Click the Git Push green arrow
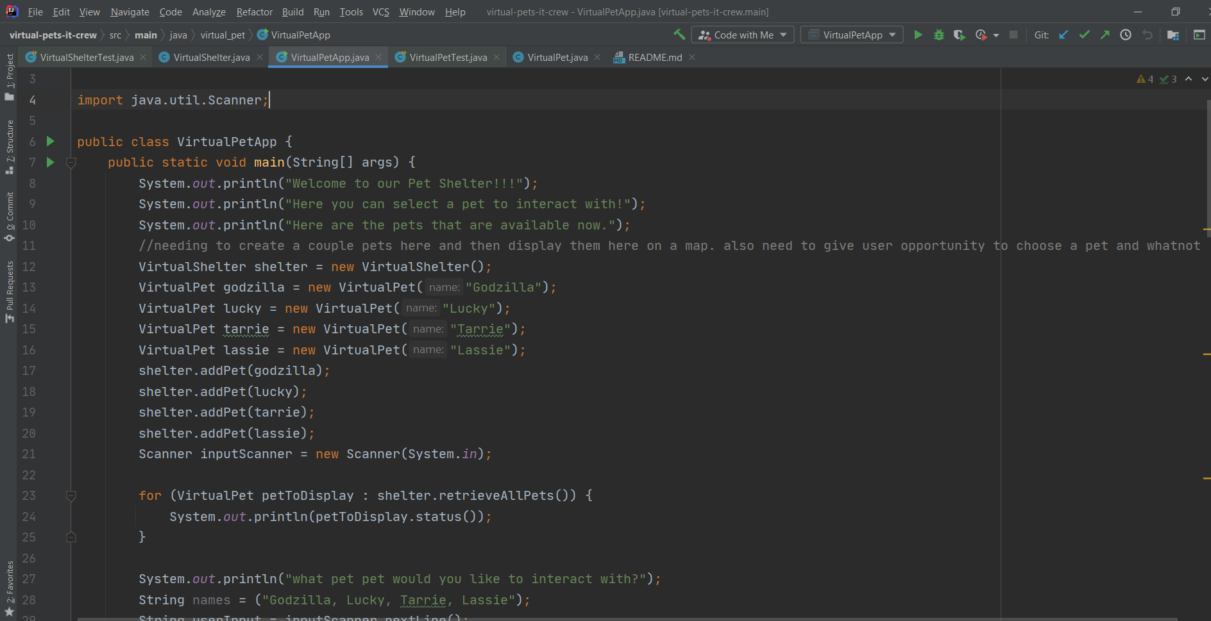 (1105, 35)
